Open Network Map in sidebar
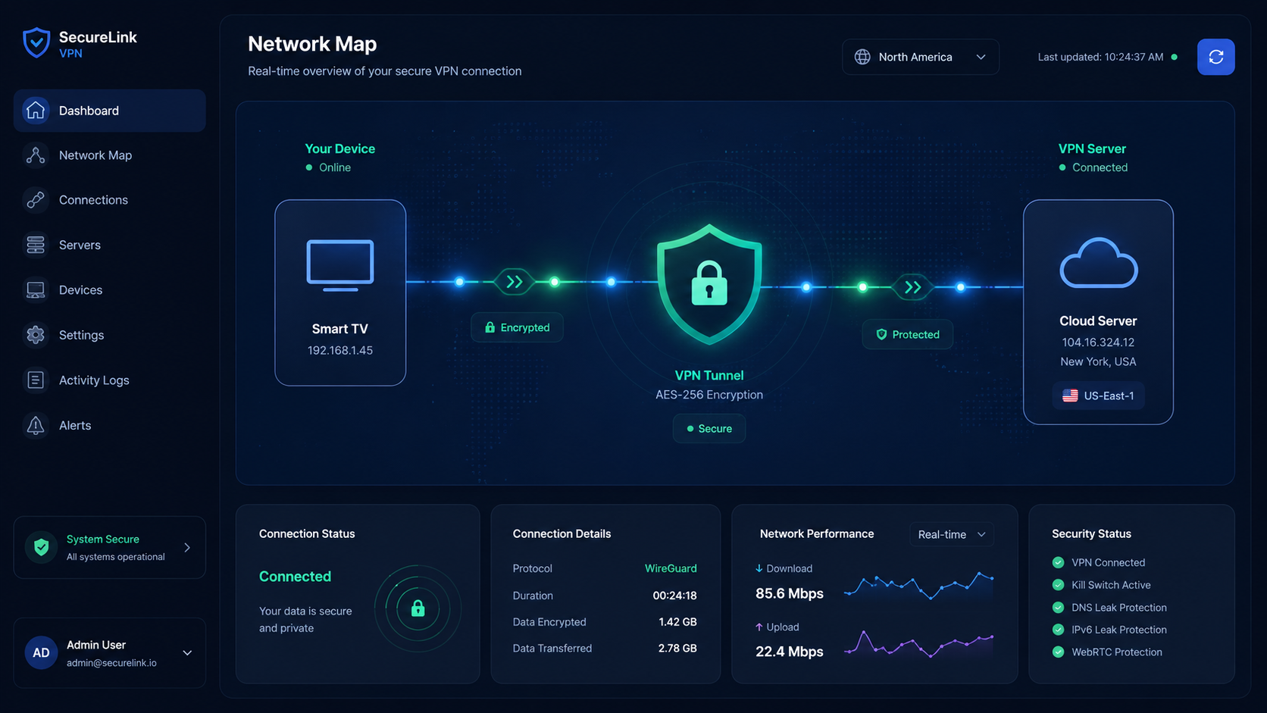 [x=110, y=155]
